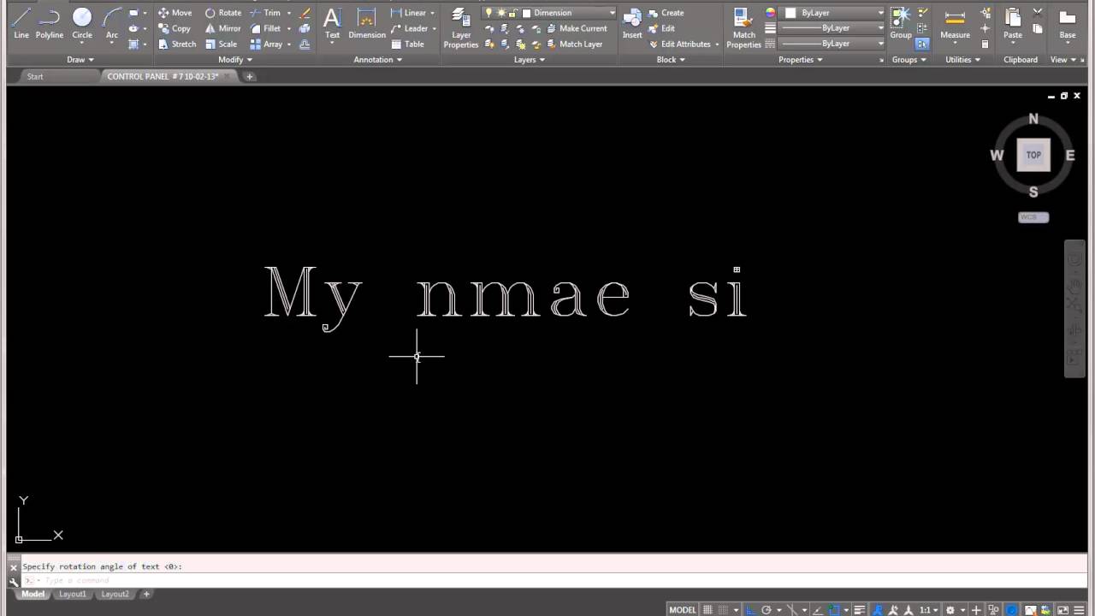The height and width of the screenshot is (616, 1095).
Task: Toggle the blue hardware acceleration icon
Action: tap(1012, 610)
